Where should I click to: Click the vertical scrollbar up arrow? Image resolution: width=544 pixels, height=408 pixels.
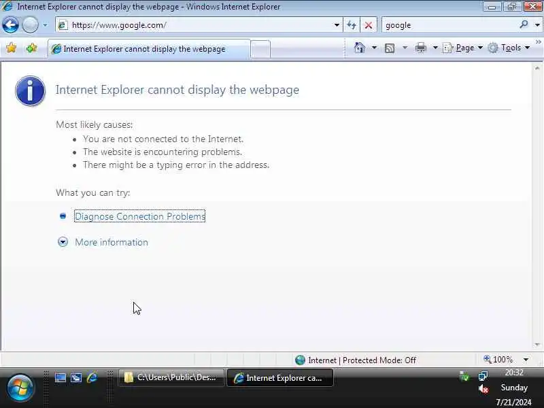[537, 69]
